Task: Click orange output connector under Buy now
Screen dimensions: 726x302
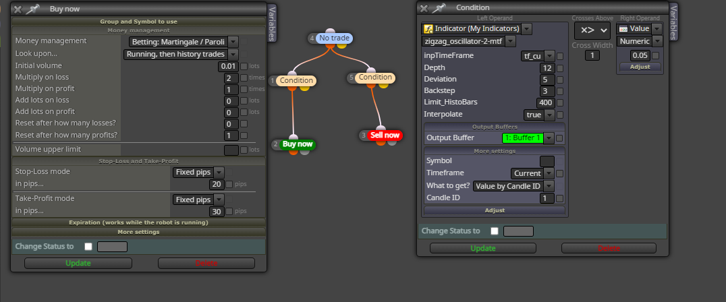Action: [293, 151]
